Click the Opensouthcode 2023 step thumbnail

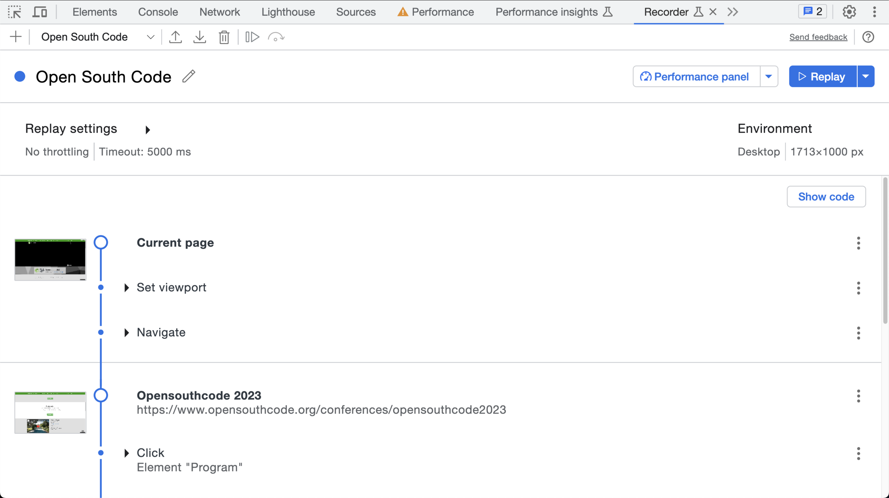point(50,412)
